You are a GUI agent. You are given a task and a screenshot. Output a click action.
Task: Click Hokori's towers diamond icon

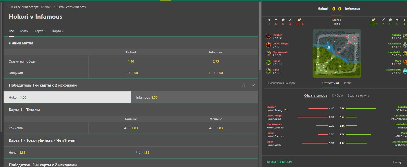coord(269,20)
